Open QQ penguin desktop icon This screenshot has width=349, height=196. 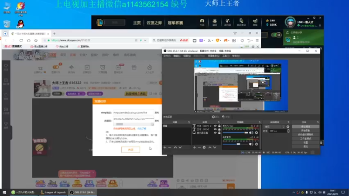[21, 24]
